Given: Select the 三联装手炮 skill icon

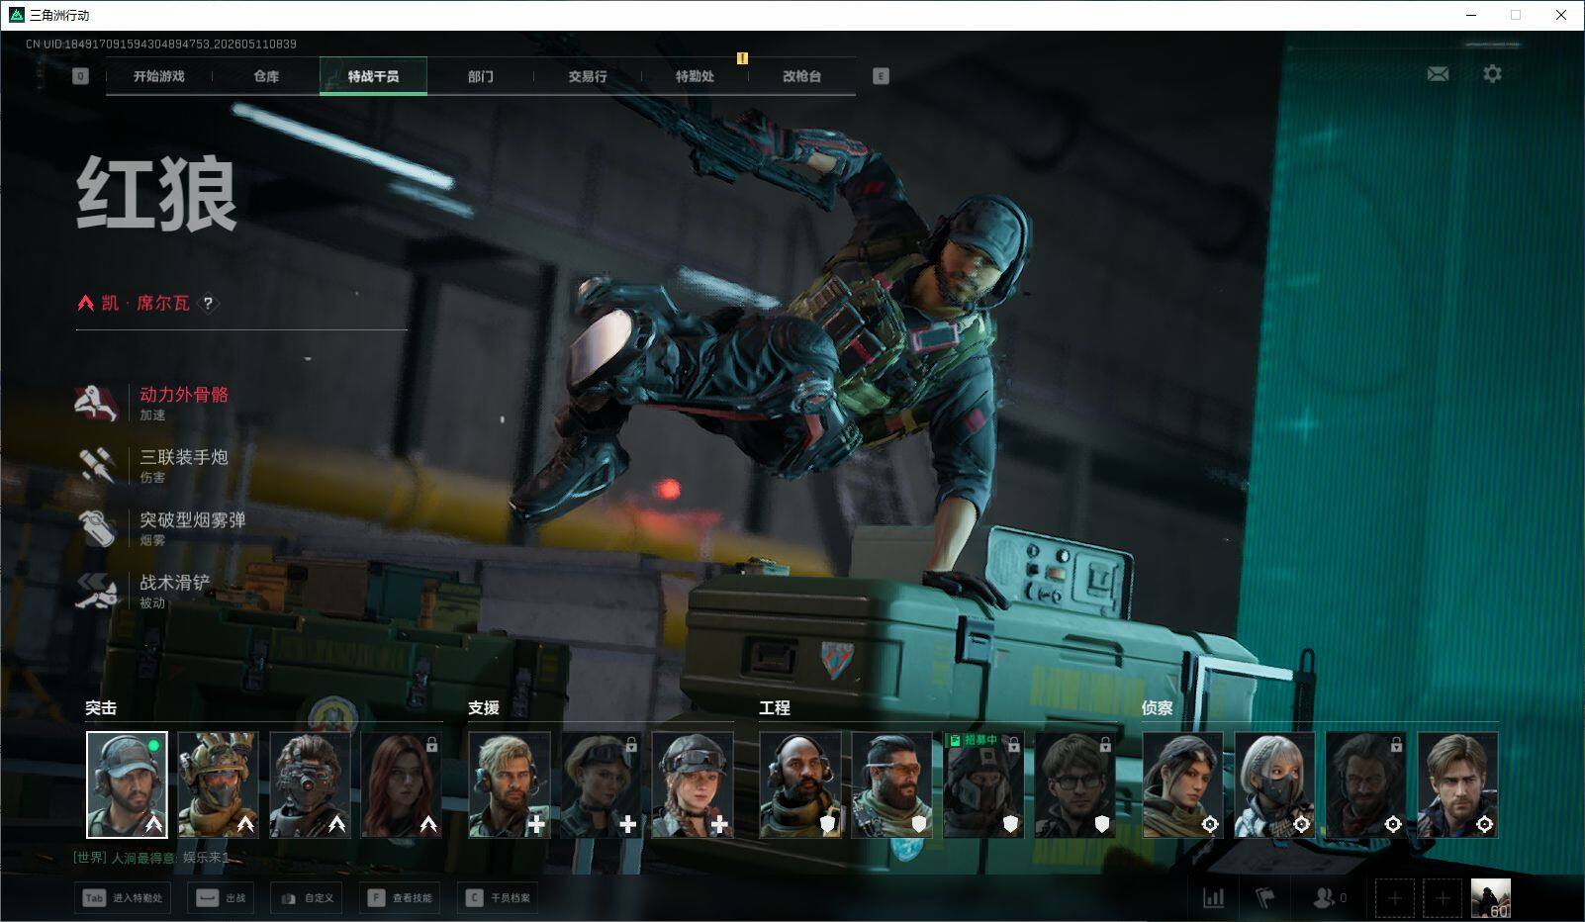Looking at the screenshot, I should 96,465.
